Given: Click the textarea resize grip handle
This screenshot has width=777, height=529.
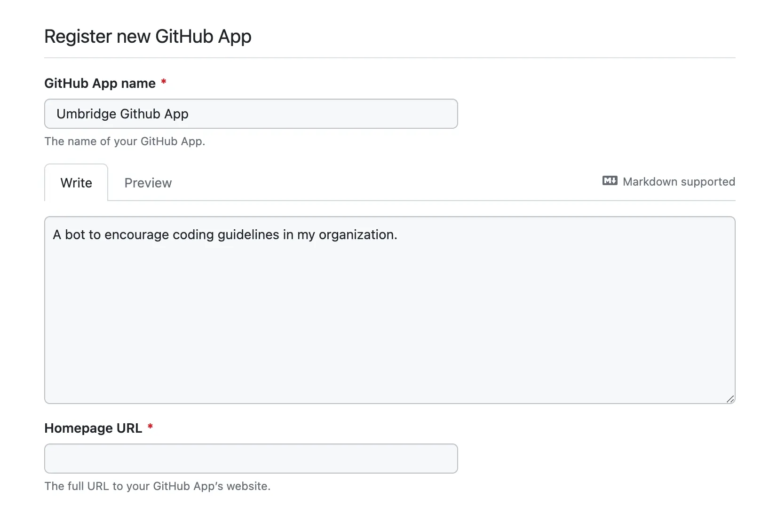Looking at the screenshot, I should [x=730, y=399].
